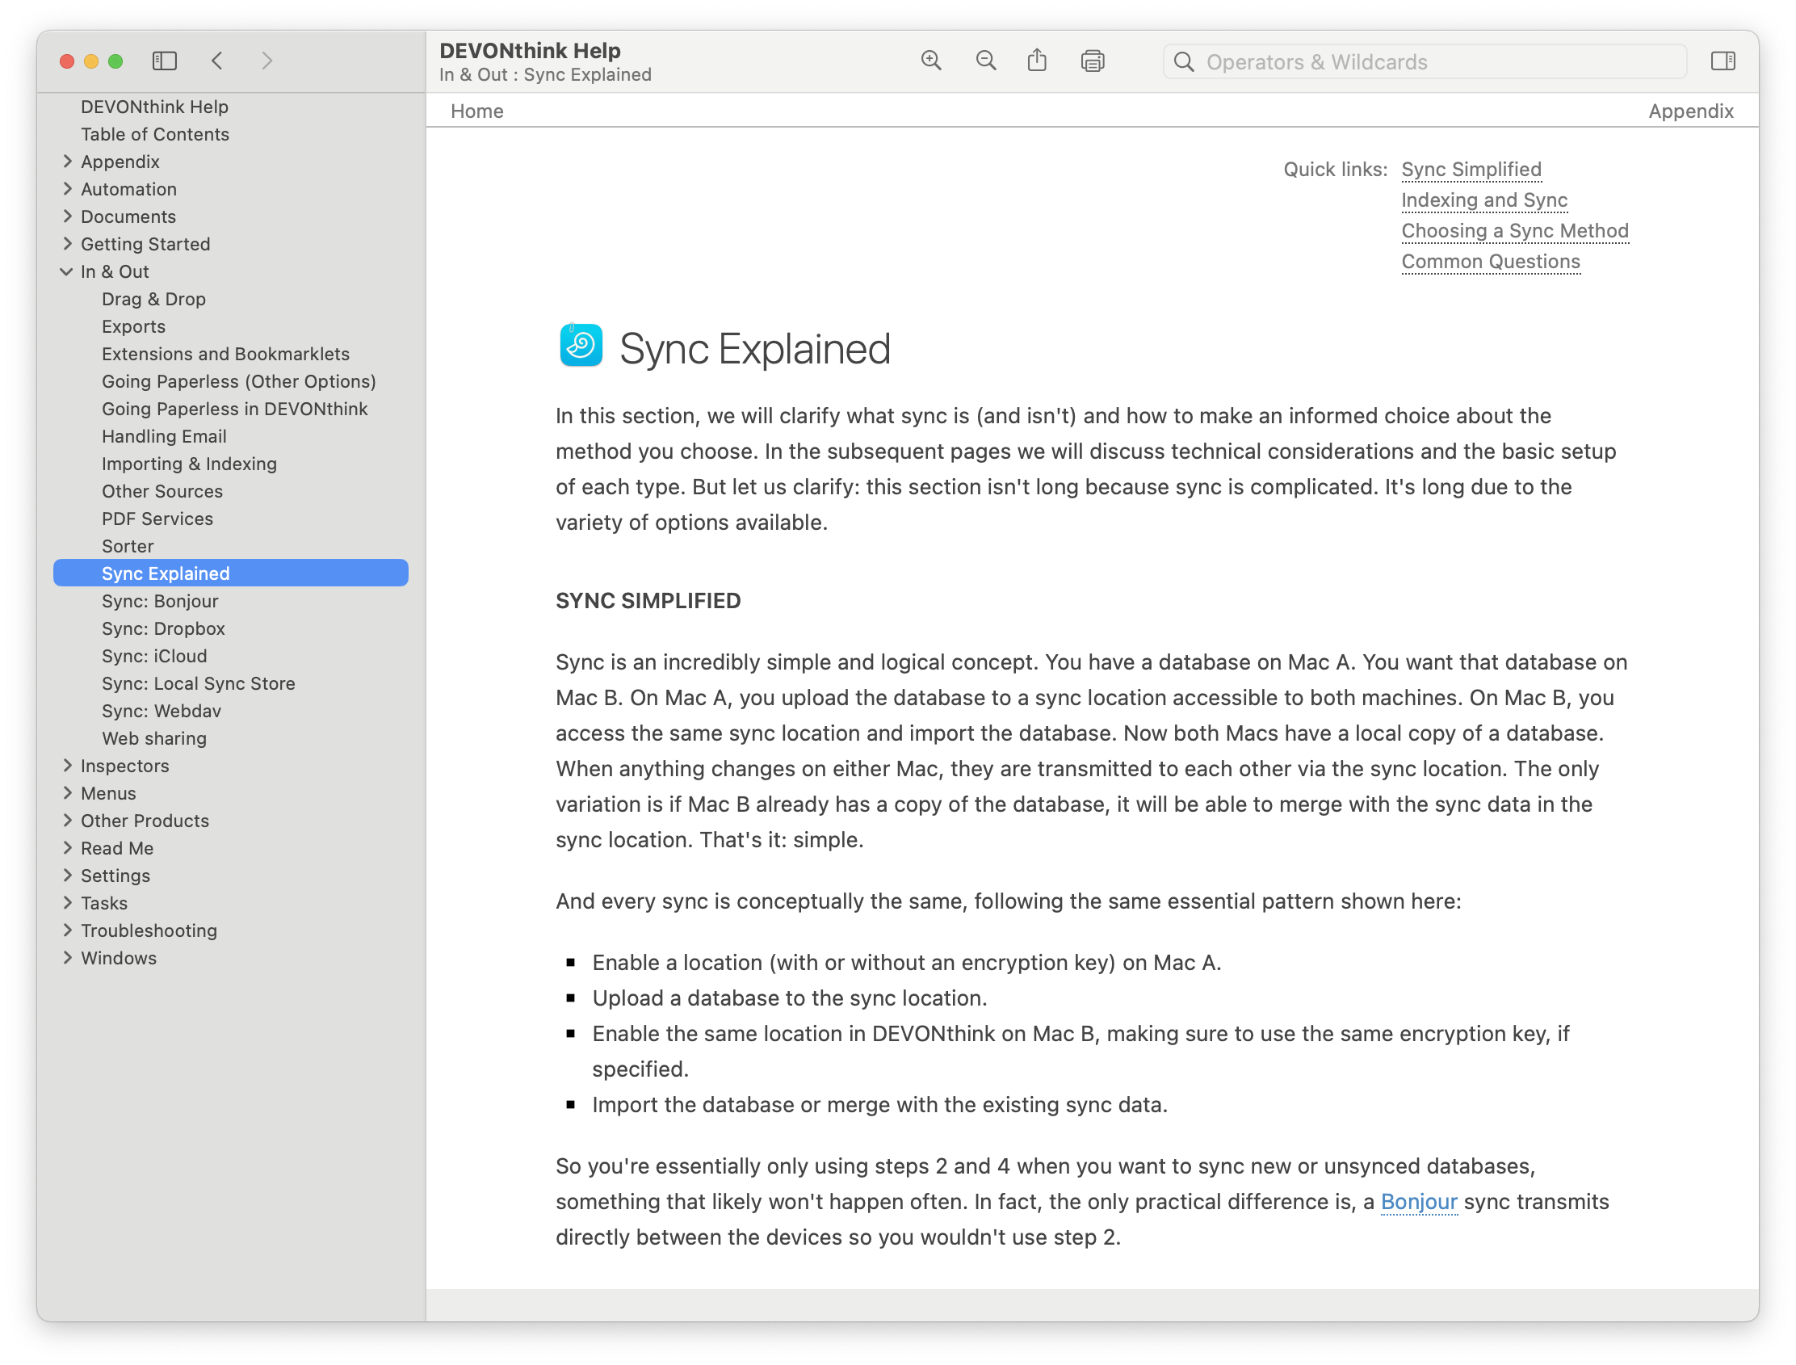Open the share icon in the toolbar
The height and width of the screenshot is (1365, 1796).
[1037, 61]
